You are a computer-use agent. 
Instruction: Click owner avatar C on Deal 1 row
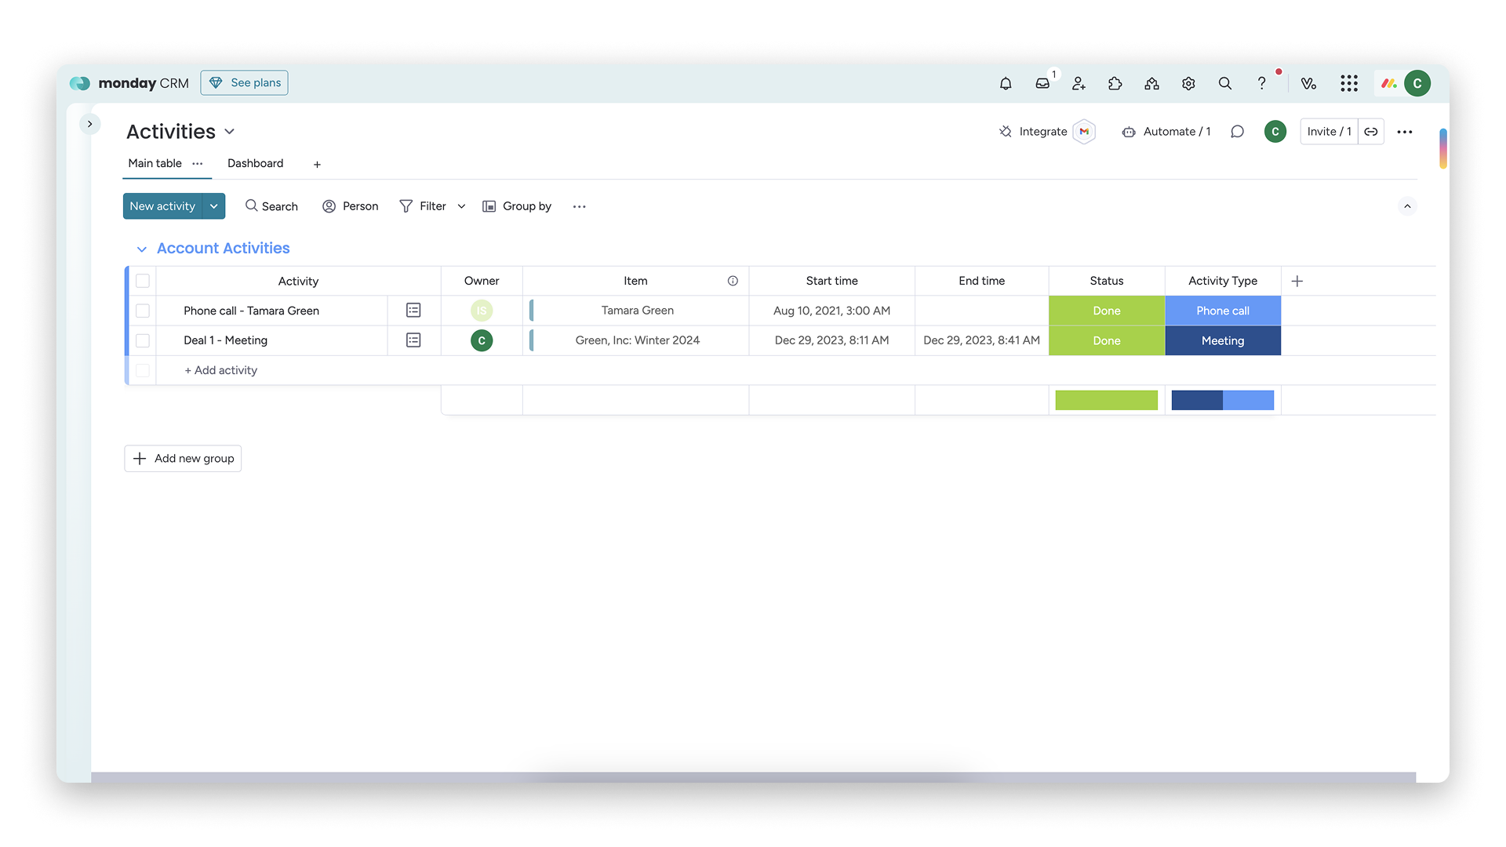pos(482,340)
